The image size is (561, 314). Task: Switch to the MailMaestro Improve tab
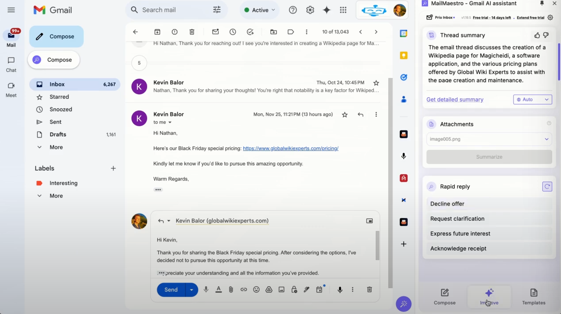(x=489, y=296)
